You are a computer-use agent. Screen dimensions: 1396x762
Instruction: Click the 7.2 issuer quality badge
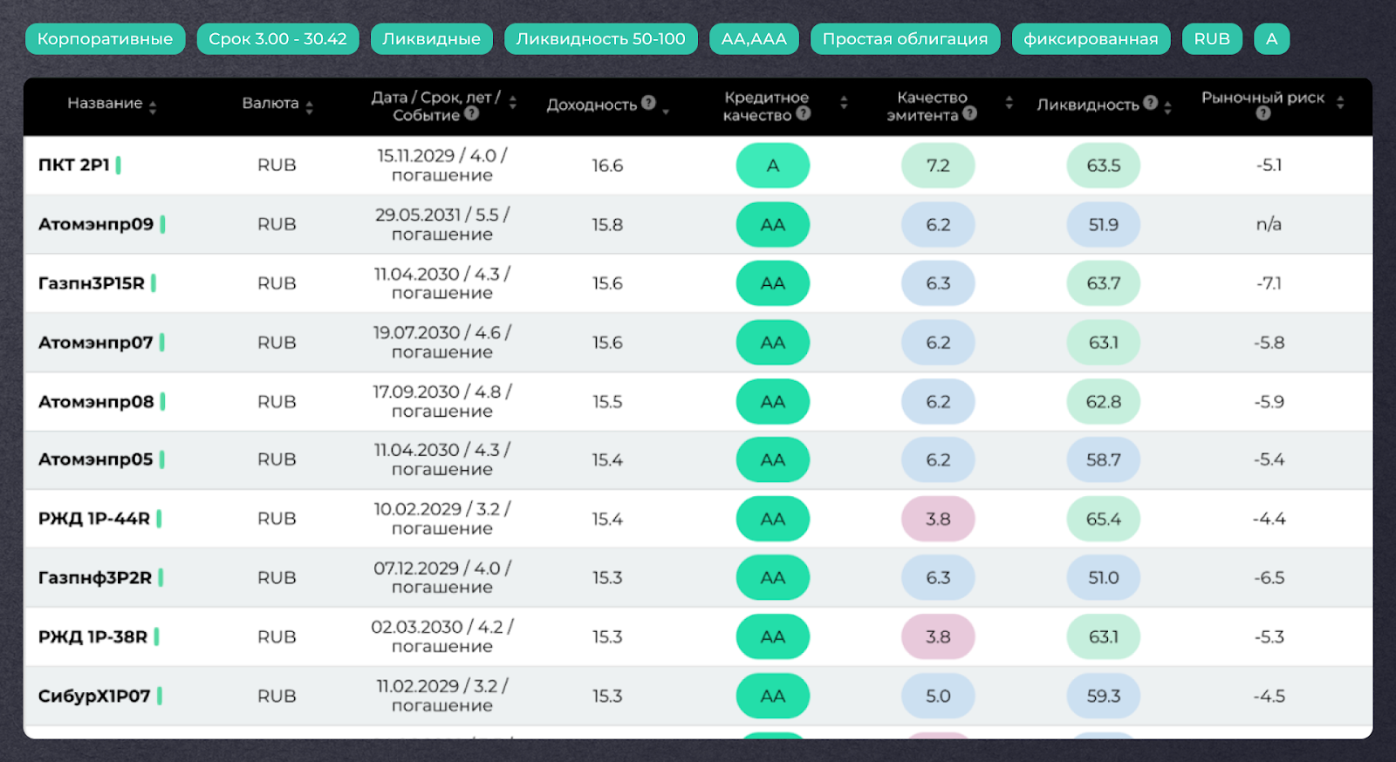coord(938,166)
